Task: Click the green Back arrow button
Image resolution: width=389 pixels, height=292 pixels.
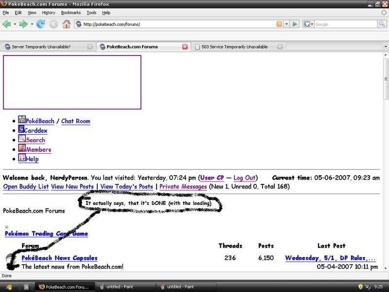Action: pos(7,24)
